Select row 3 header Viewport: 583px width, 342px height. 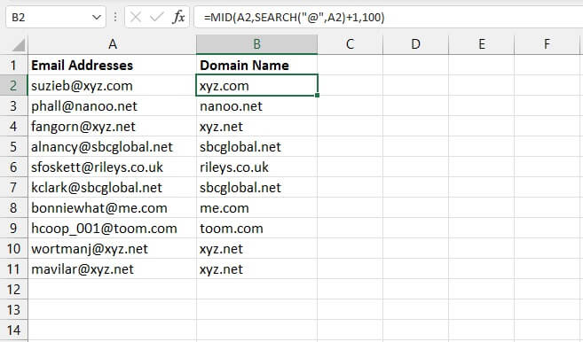tap(14, 105)
